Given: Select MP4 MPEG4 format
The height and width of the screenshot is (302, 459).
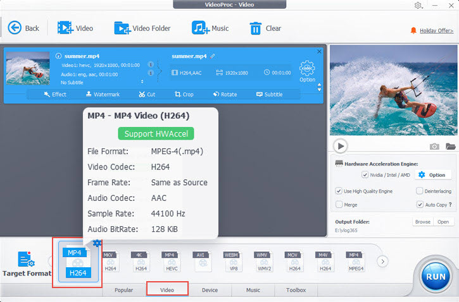Looking at the screenshot, I should point(356,262).
